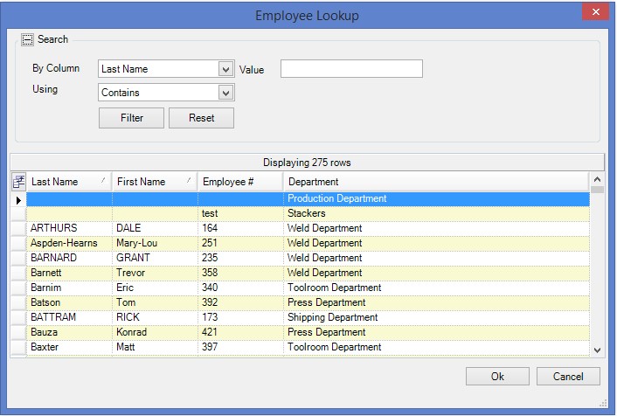Select the ARTHURS last name cell
Screen dimensions: 617x416
pyautogui.click(x=69, y=228)
